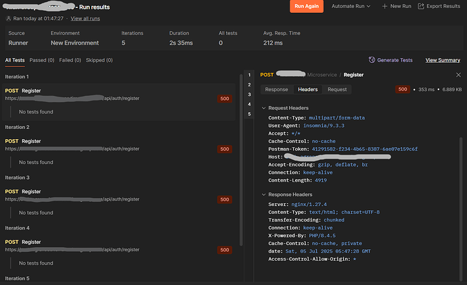Click the 500 status badge in Iteration 1
This screenshot has height=285, width=467.
click(225, 99)
